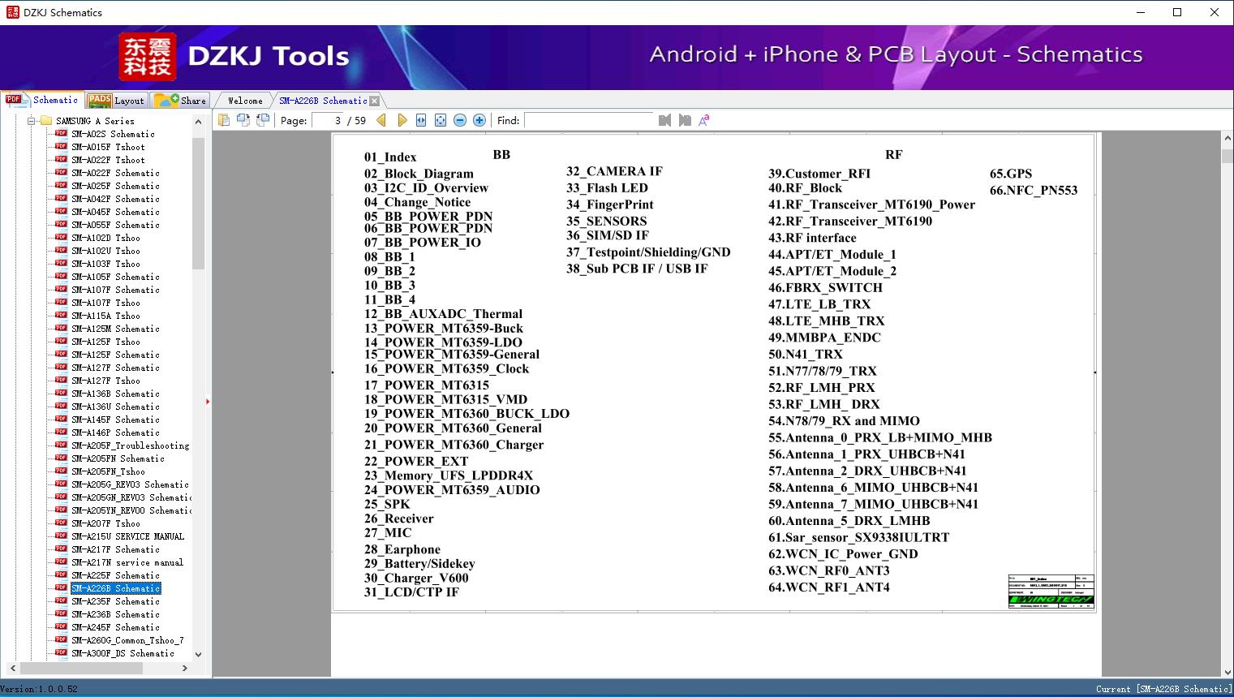
Task: Click the first copy icon in PDF toolbar
Action: (223, 120)
